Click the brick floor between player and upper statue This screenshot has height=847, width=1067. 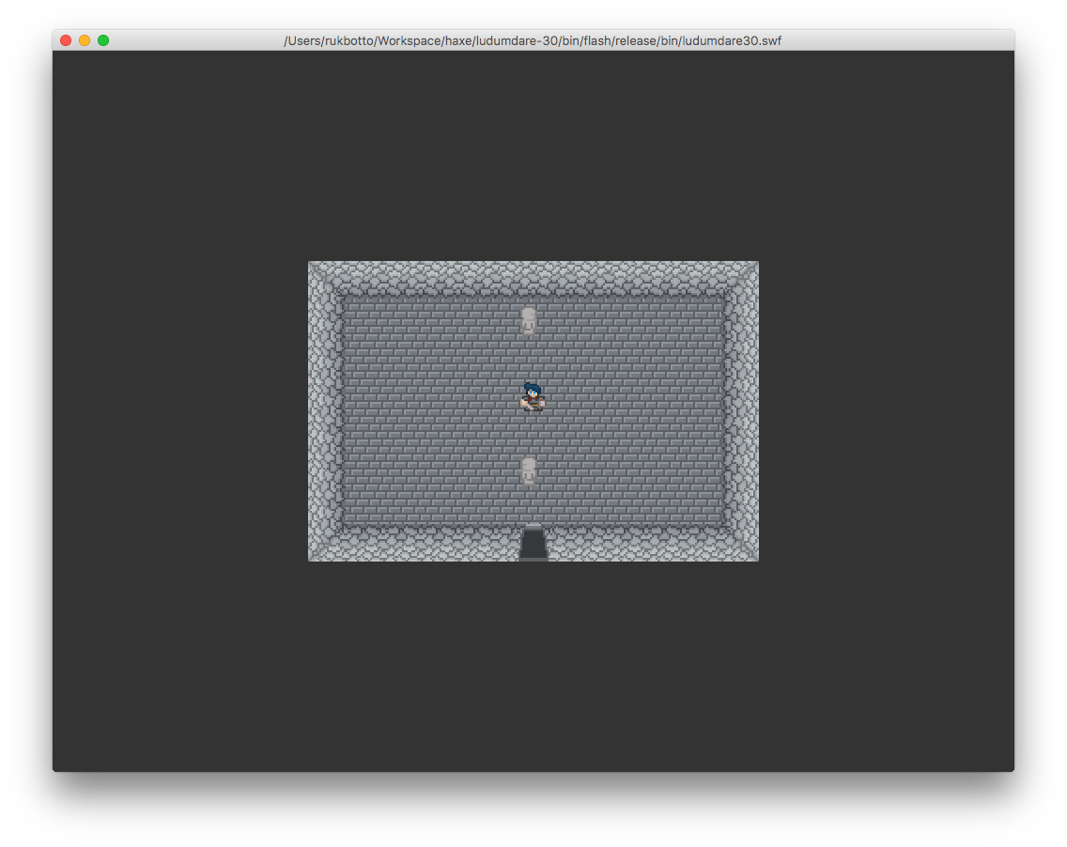530,359
